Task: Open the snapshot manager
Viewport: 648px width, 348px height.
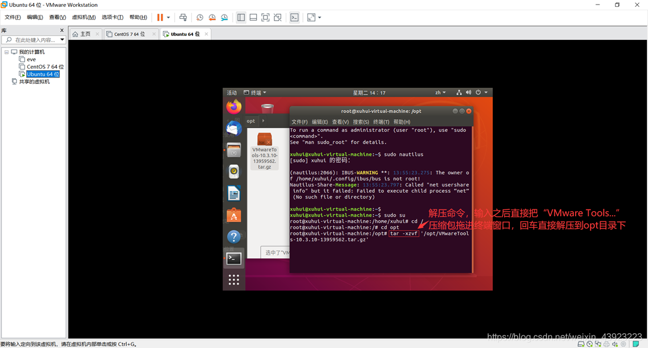Action: pyautogui.click(x=224, y=17)
